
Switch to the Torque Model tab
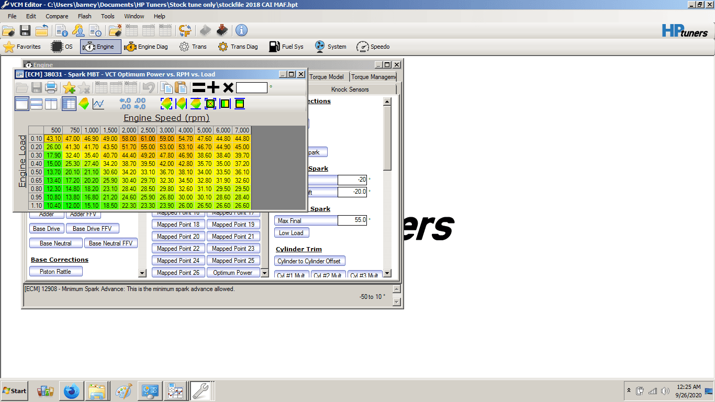[x=327, y=77]
